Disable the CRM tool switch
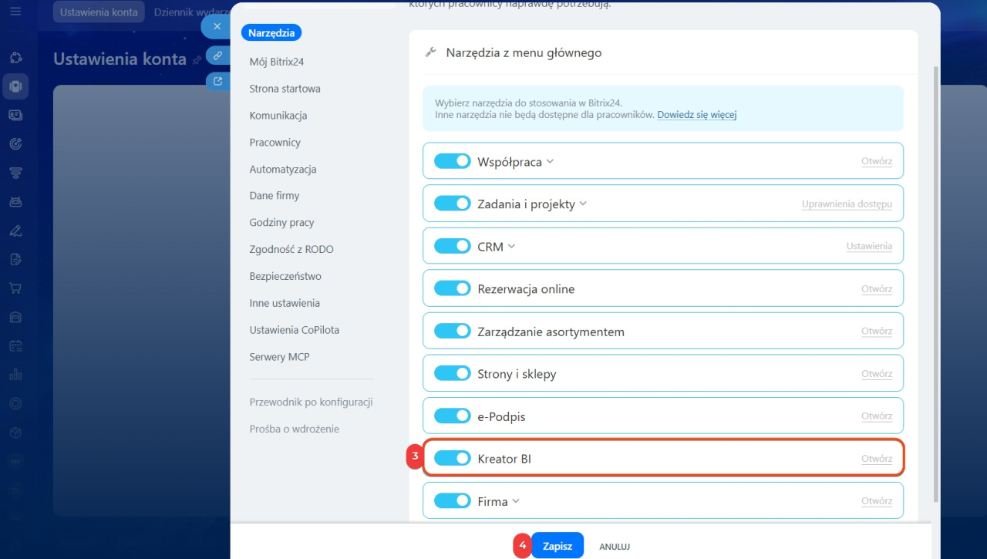This screenshot has height=559, width=987. [452, 246]
